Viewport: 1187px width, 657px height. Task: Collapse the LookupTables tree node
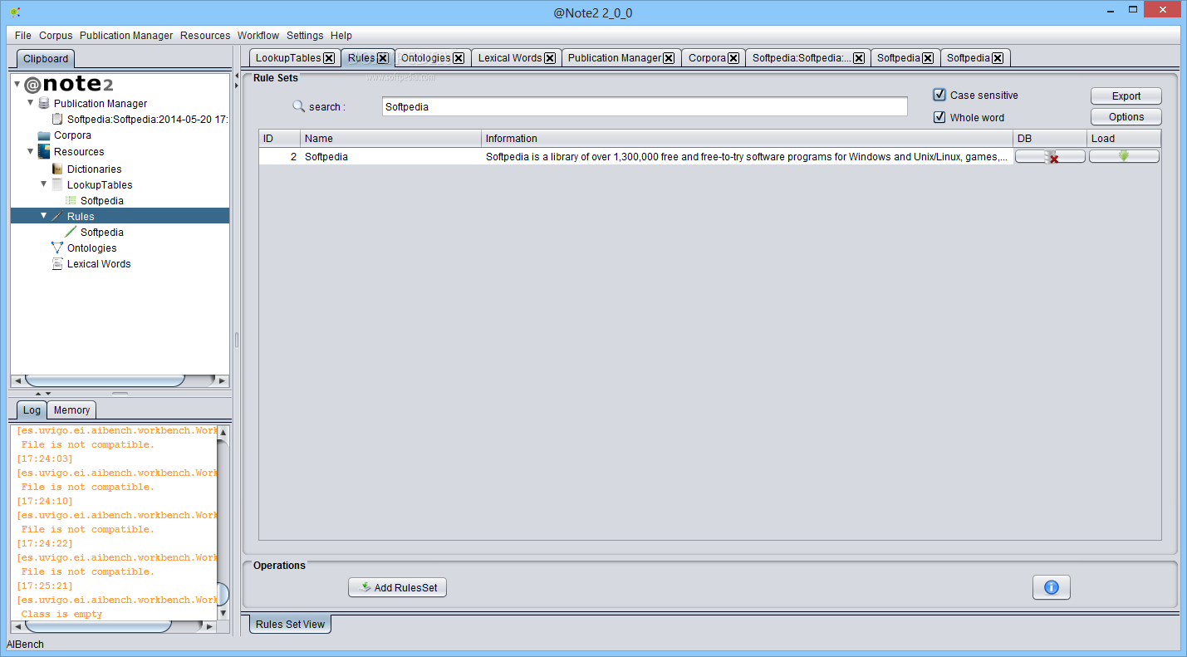[x=44, y=184]
